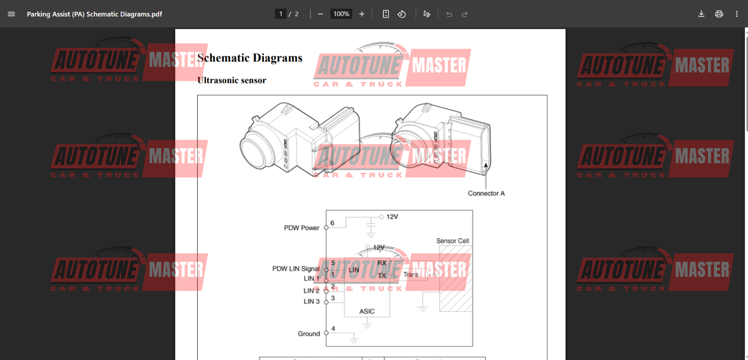The width and height of the screenshot is (748, 360).
Task: Click the 100% zoom level field
Action: point(341,14)
